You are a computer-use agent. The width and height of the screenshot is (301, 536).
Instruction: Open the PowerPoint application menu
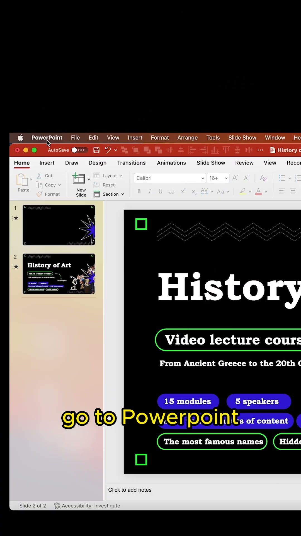pyautogui.click(x=47, y=138)
